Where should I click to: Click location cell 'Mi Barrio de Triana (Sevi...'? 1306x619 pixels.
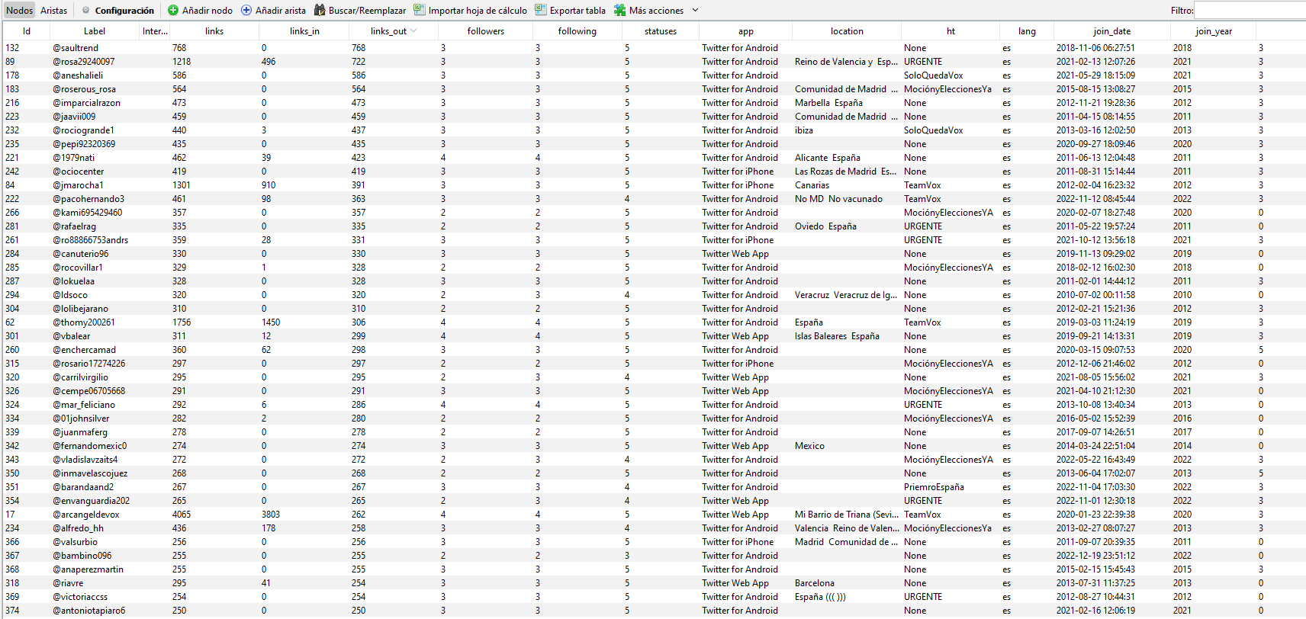click(847, 515)
